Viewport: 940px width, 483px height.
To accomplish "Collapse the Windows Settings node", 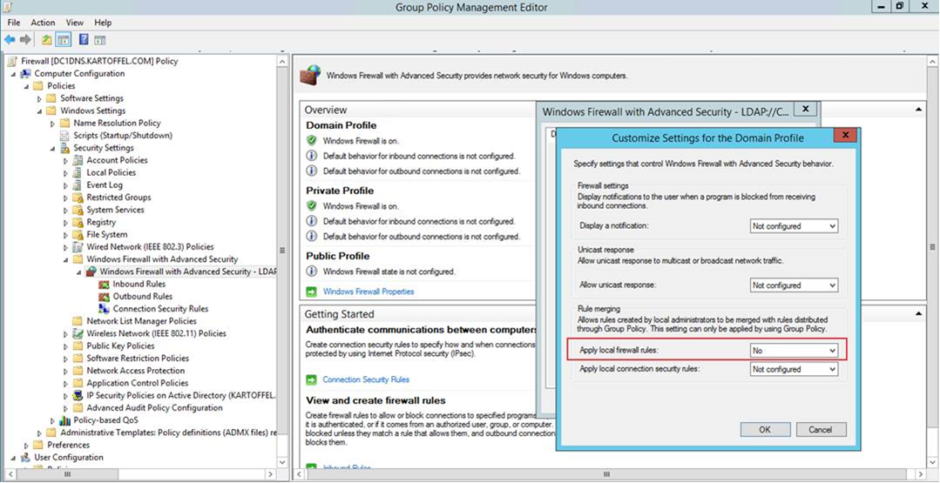I will pyautogui.click(x=39, y=111).
